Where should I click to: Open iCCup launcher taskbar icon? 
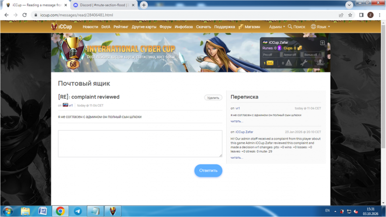[x=113, y=211]
